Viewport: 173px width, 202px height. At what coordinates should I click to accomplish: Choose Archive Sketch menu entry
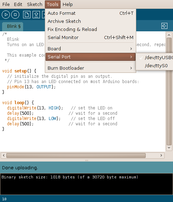(x=91, y=21)
